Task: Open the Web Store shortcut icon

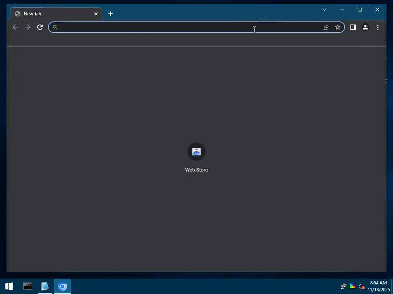Action: [196, 152]
